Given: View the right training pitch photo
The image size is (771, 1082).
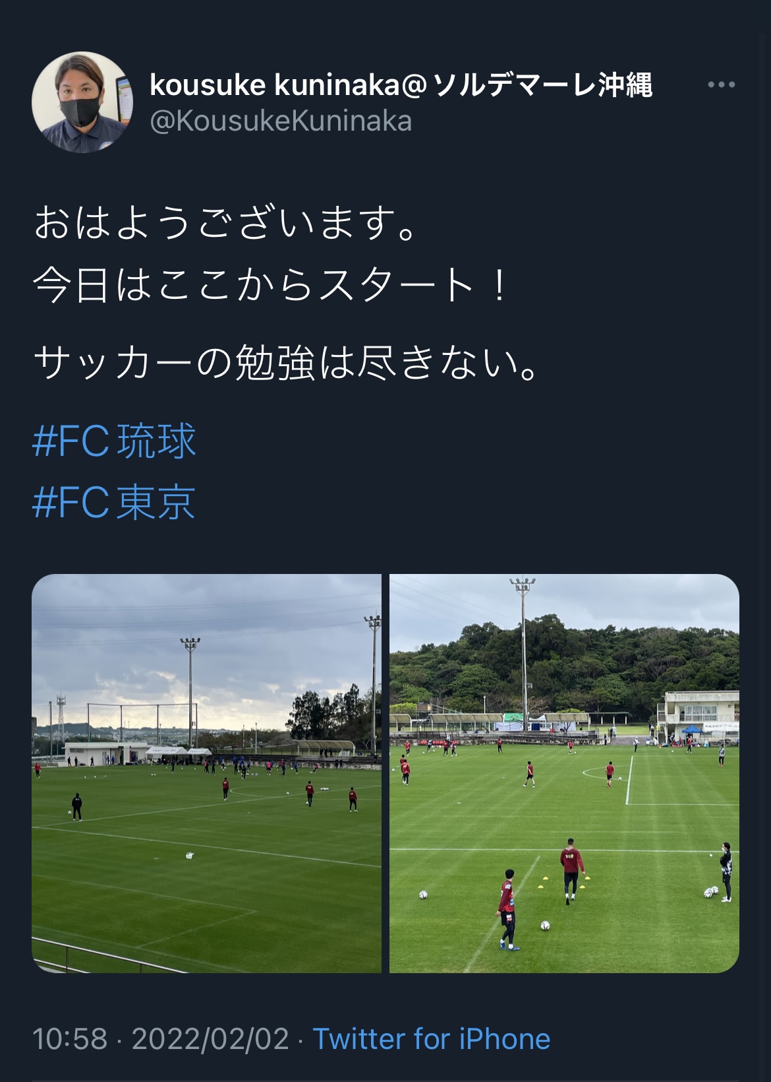Looking at the screenshot, I should pos(564,773).
